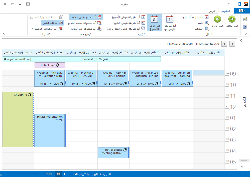Open the blue file menu button
Viewport: 250px width, 177px height.
coord(241,11)
